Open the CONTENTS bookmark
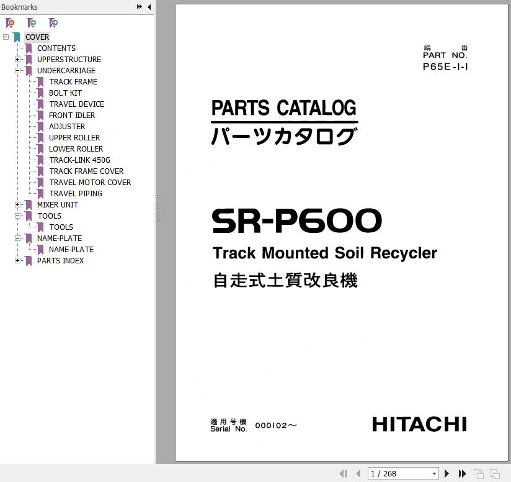The height and width of the screenshot is (482, 511). point(56,48)
